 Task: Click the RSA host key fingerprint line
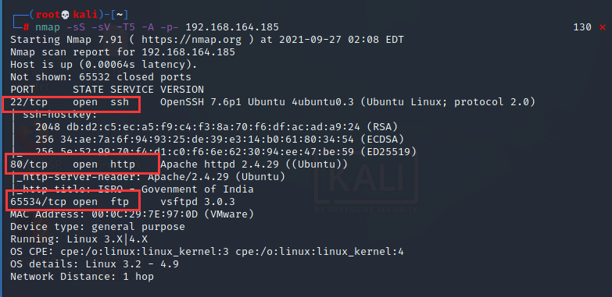217,127
